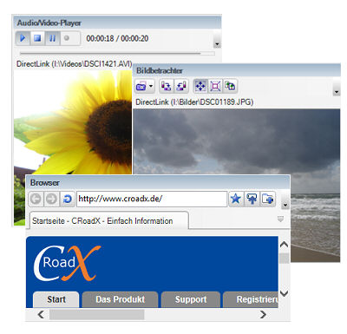
Task: Click the original-size square frame icon
Action: (x=215, y=86)
